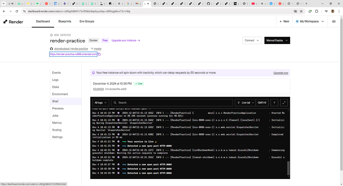This screenshot has height=186, width=343.
Task: Click the lightning icon next to Live tail
Action: (238, 103)
